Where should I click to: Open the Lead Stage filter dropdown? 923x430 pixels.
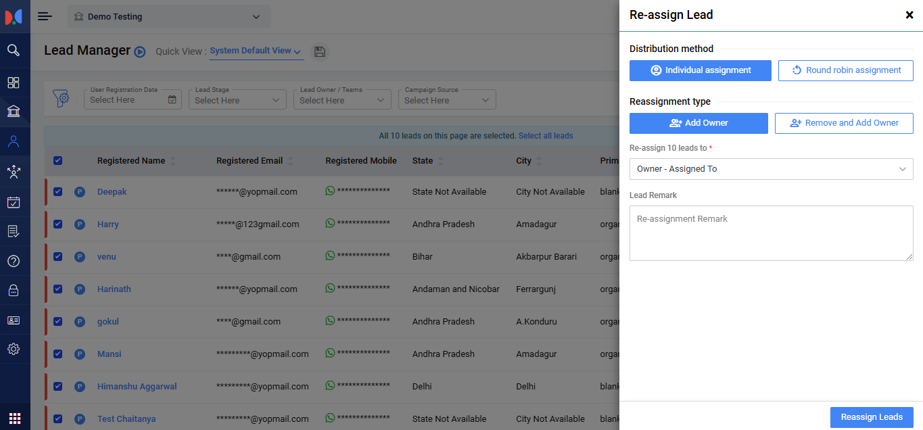tap(237, 100)
